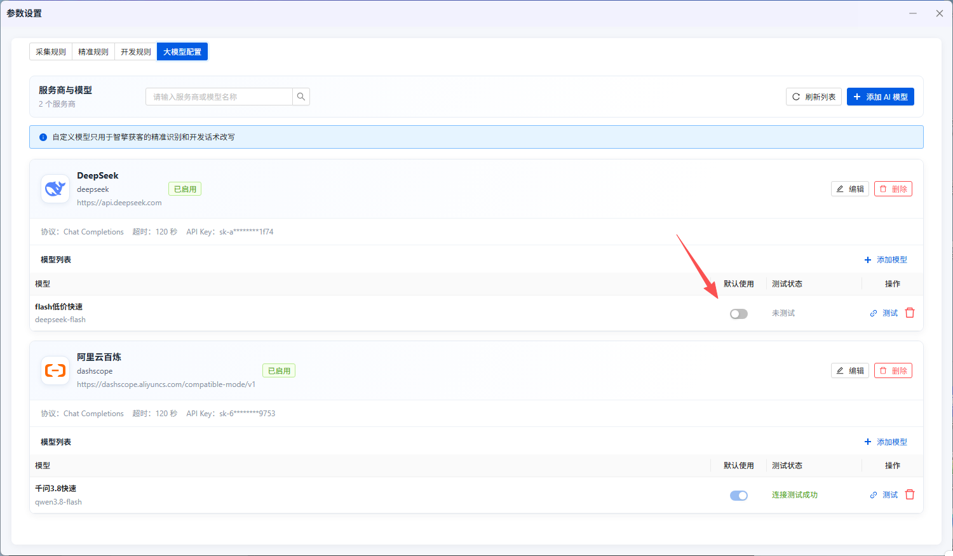Turn off default use for 千问3.8快速

(739, 496)
